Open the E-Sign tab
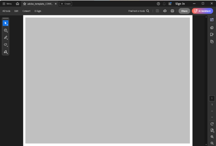The image size is (216, 146). point(38,11)
